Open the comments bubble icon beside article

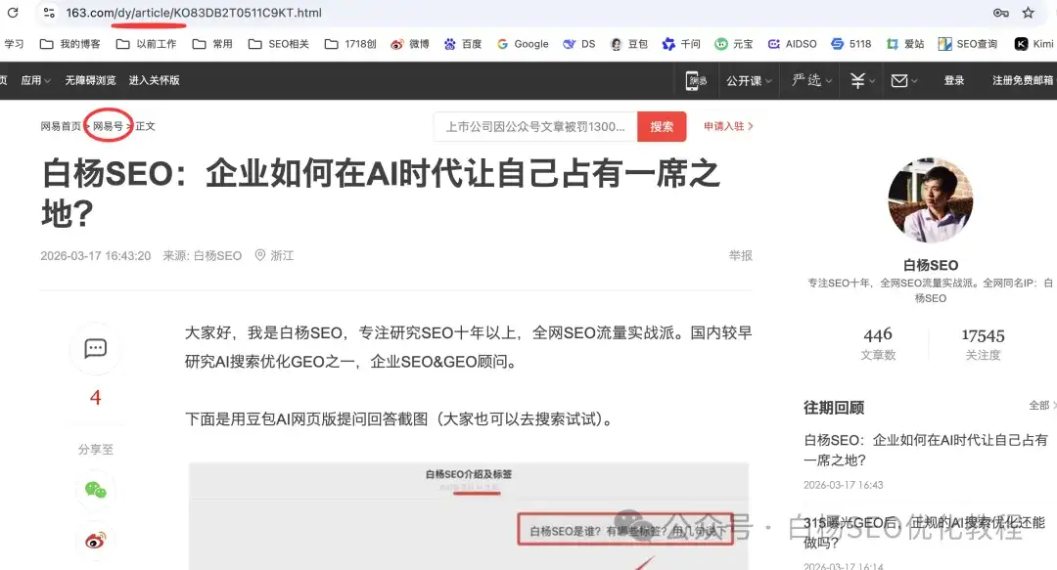pyautogui.click(x=95, y=348)
